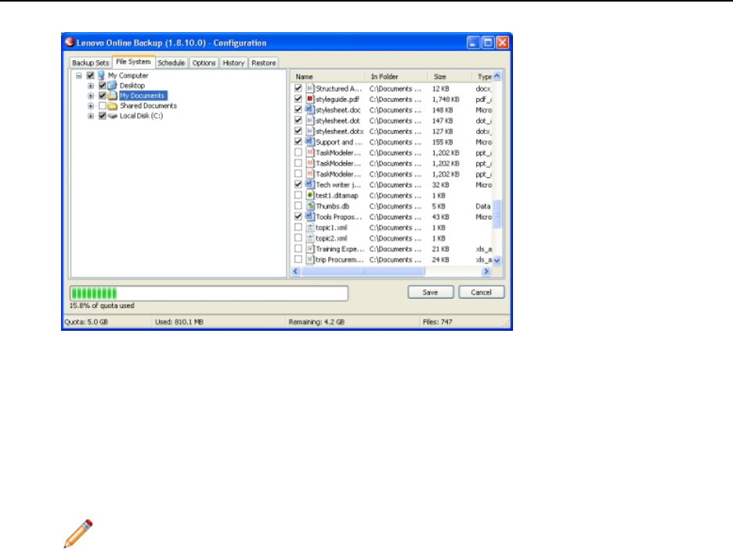Click the Support and ... document icon
The width and height of the screenshot is (733, 551).
(x=309, y=142)
